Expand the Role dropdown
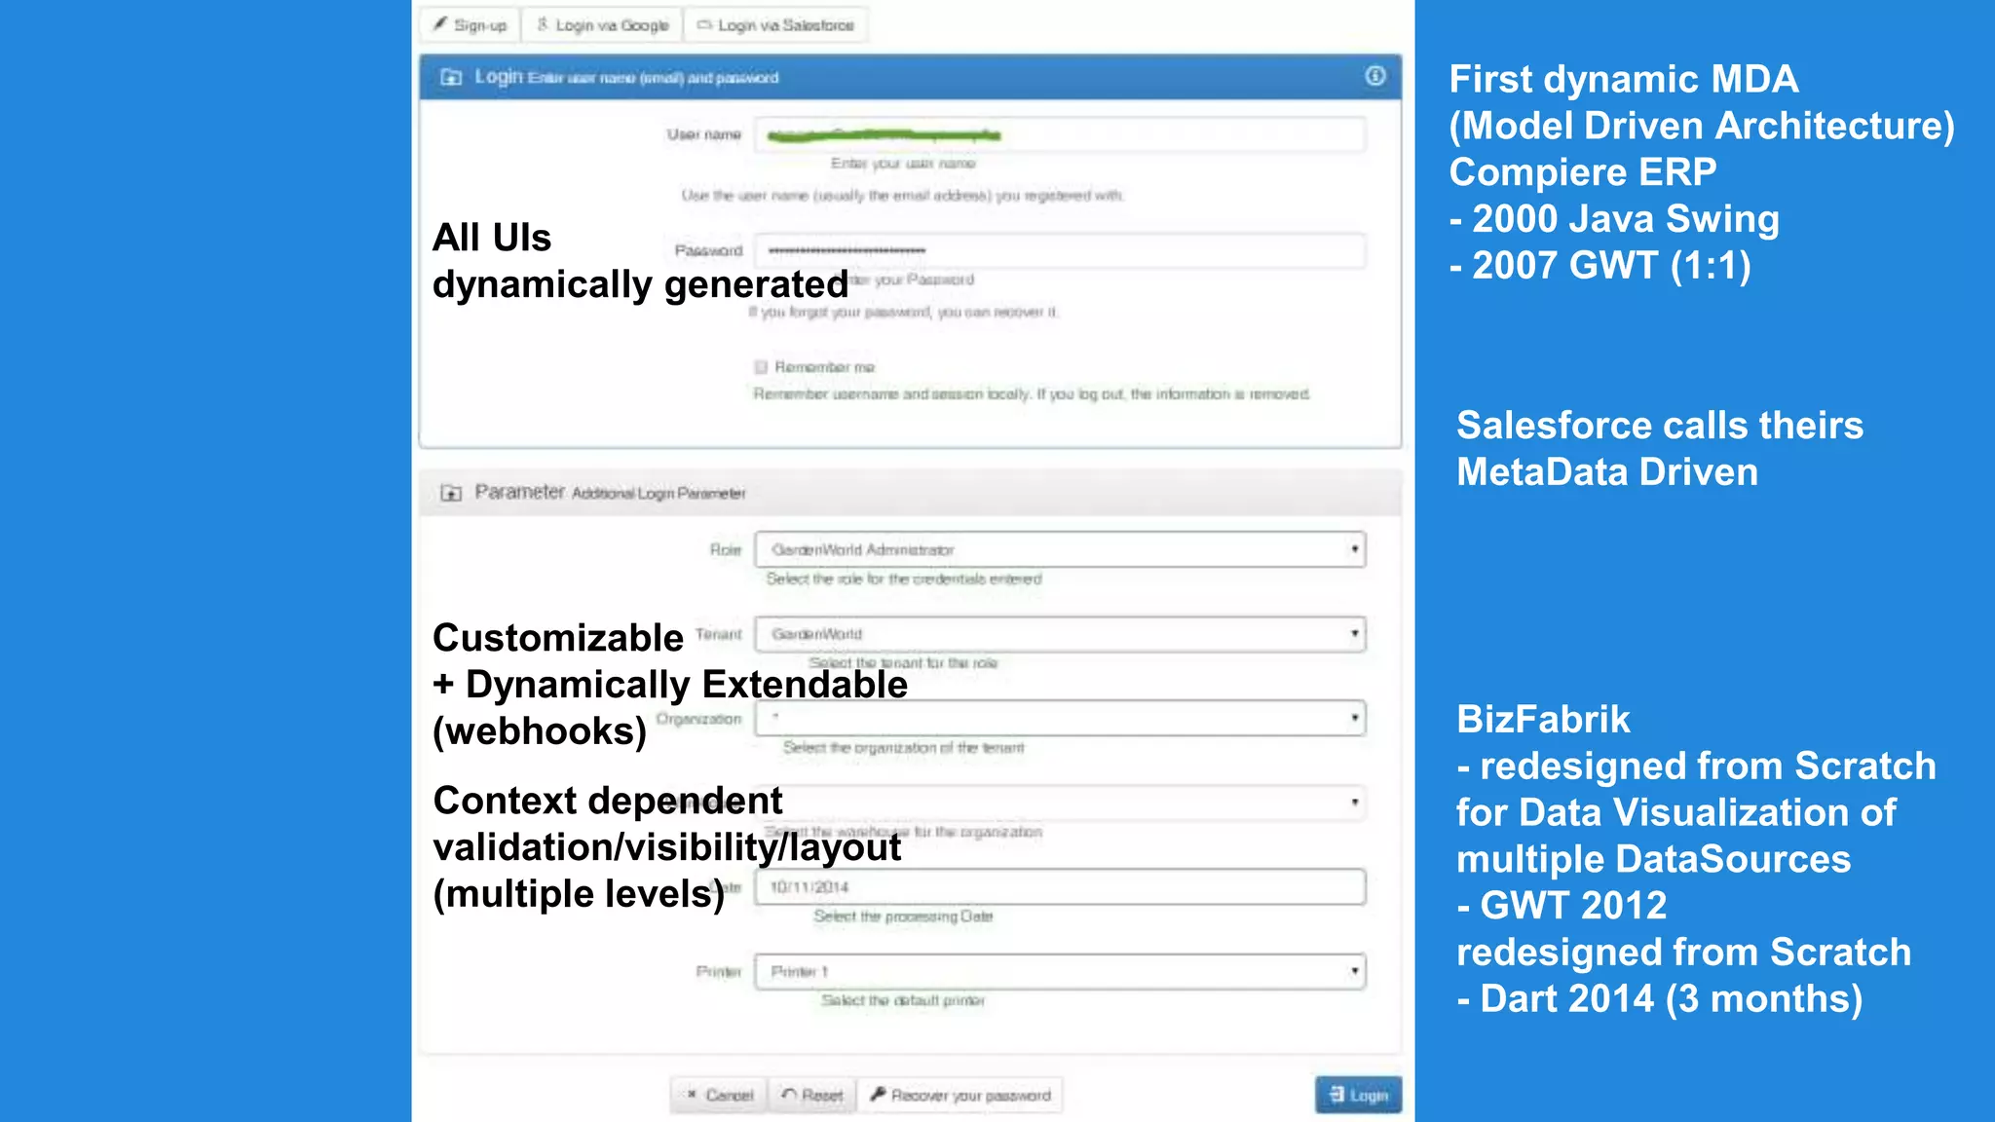This screenshot has height=1122, width=1995. (1061, 549)
